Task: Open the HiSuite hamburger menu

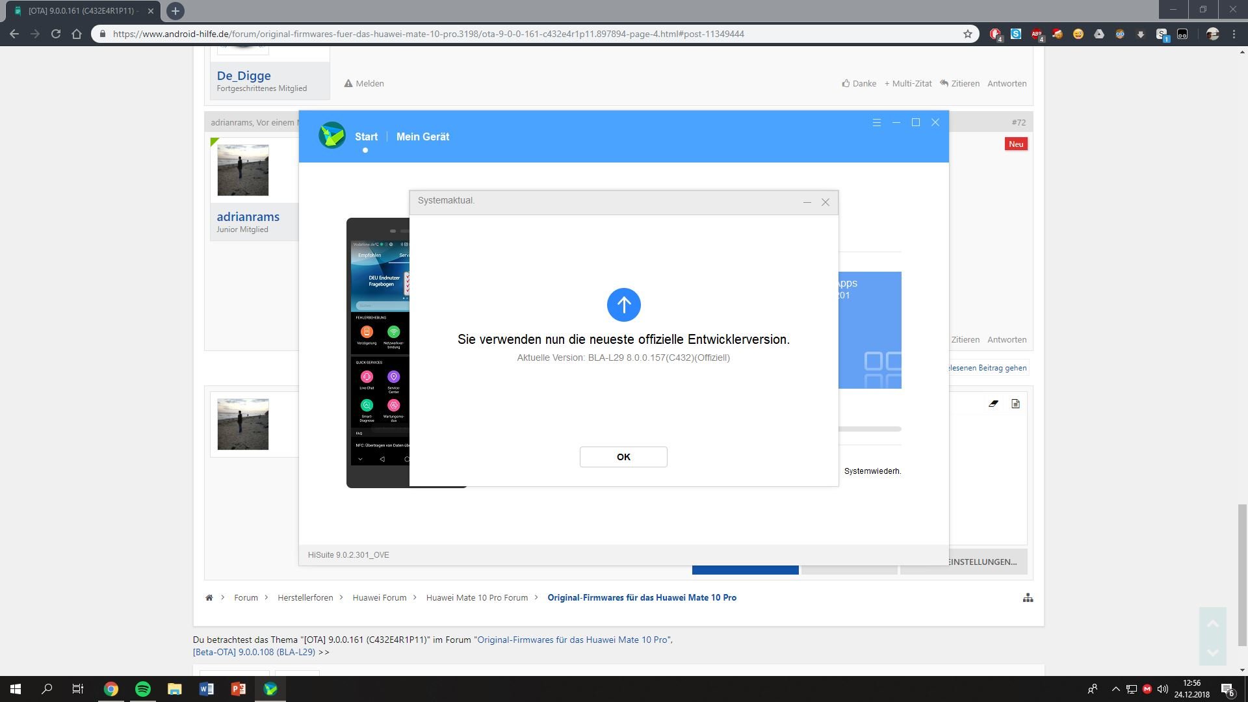Action: (x=877, y=122)
